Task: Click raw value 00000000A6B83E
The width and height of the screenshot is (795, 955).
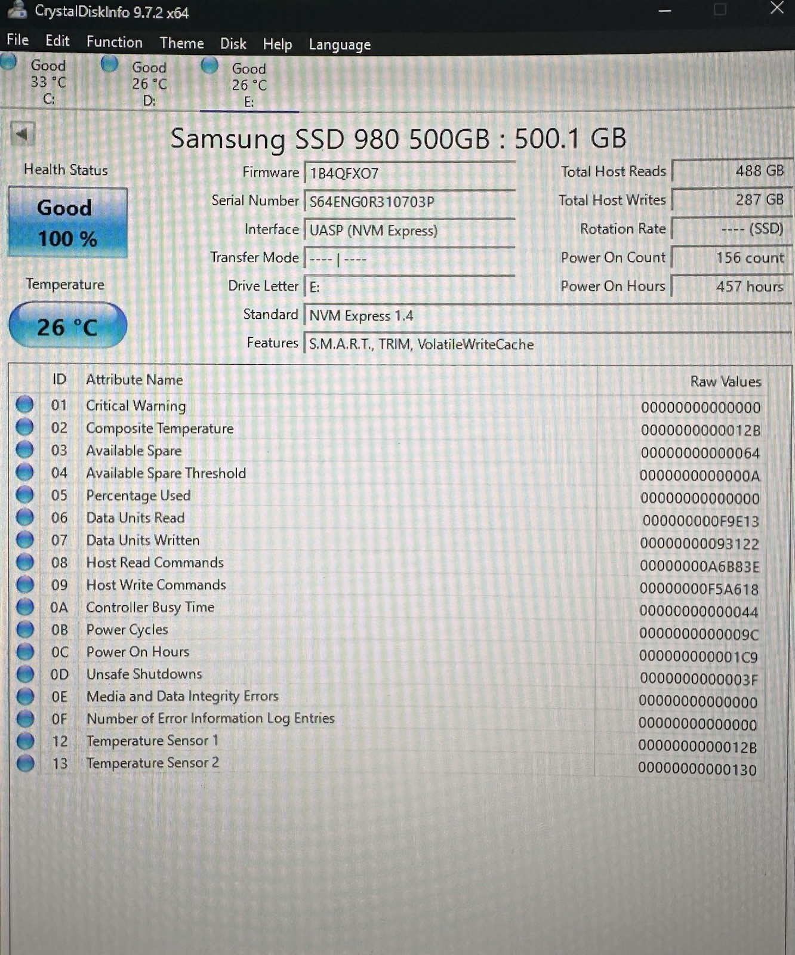Action: 700,566
